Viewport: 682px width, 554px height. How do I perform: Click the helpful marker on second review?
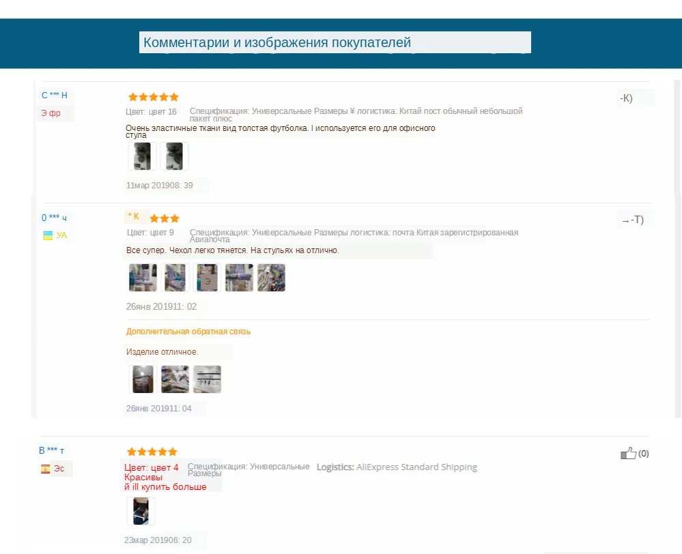tap(632, 220)
